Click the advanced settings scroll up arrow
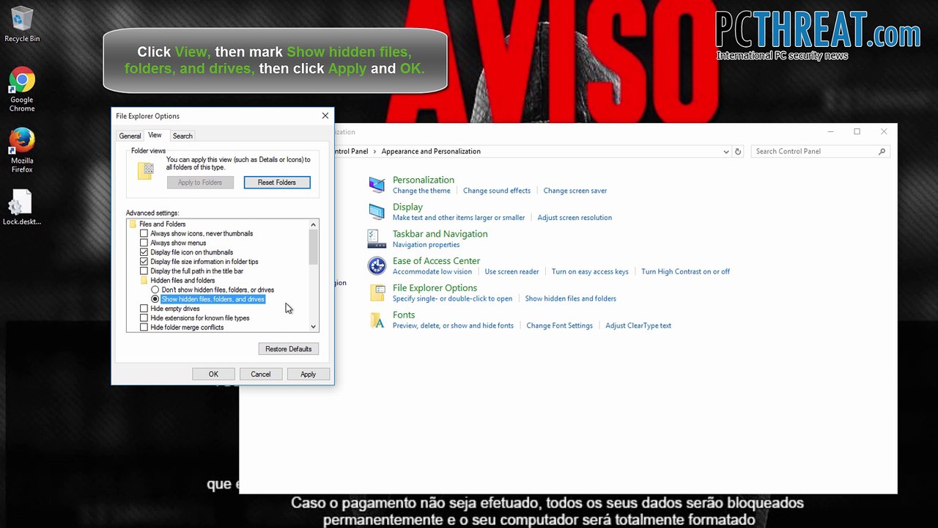 (314, 224)
